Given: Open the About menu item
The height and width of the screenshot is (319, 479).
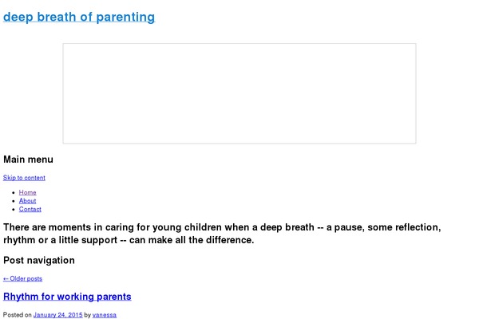Looking at the screenshot, I should pos(28,201).
